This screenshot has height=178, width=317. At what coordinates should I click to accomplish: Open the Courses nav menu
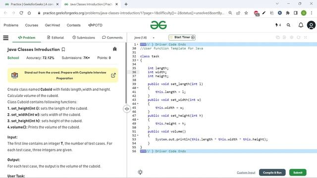click(x=32, y=25)
